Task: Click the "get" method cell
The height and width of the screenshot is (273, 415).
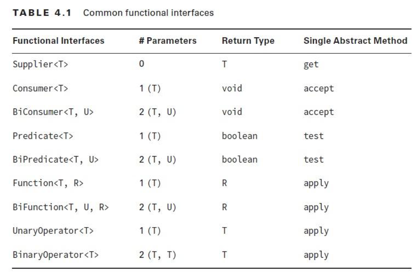Action: (311, 64)
